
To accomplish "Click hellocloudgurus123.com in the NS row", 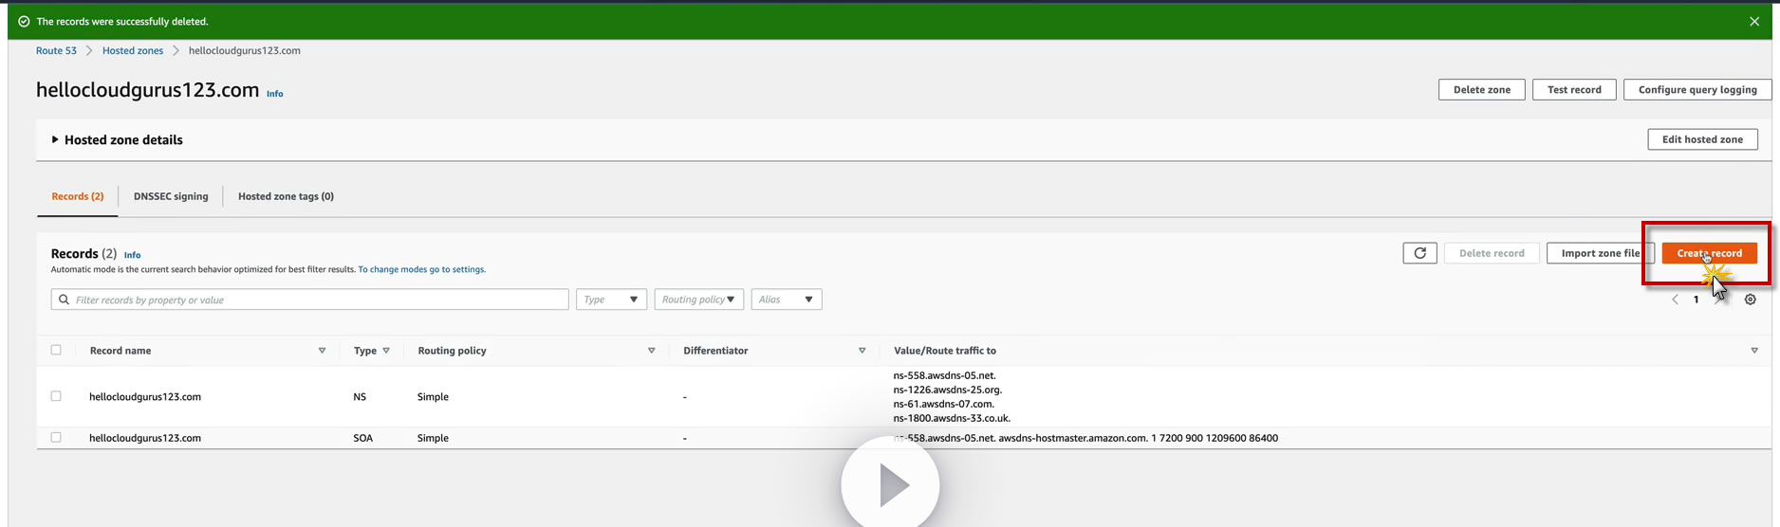I will coord(145,397).
